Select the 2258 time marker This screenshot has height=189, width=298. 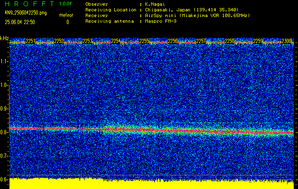pos(230,41)
